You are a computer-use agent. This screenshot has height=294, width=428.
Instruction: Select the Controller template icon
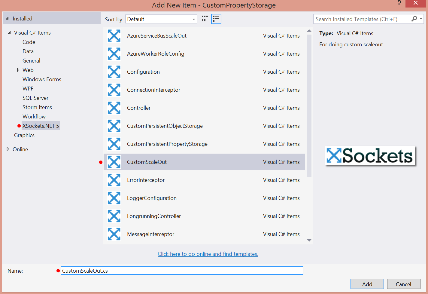point(114,108)
